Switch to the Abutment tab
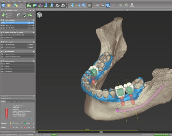 (9, 102)
